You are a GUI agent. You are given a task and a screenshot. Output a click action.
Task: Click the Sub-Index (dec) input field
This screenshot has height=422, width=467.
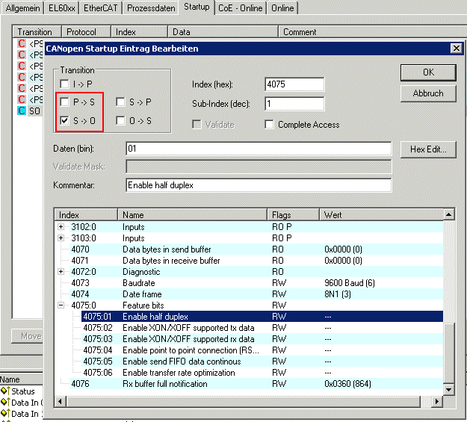point(294,104)
